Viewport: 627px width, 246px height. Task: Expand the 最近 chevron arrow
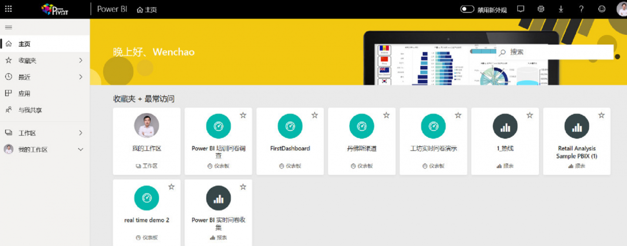[81, 77]
